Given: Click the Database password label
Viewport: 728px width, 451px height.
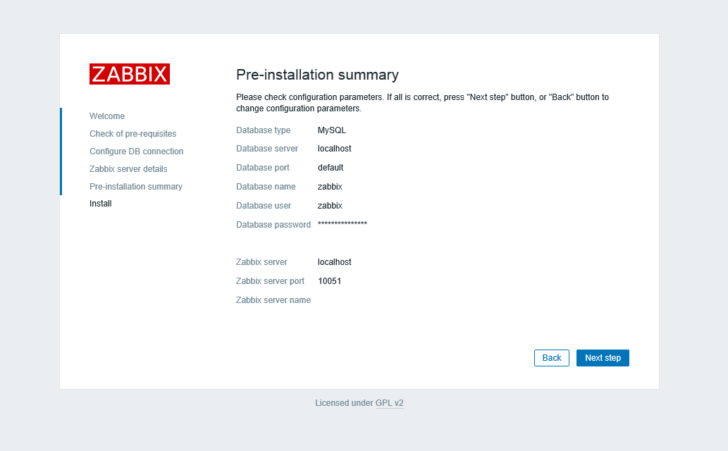Looking at the screenshot, I should pyautogui.click(x=273, y=225).
